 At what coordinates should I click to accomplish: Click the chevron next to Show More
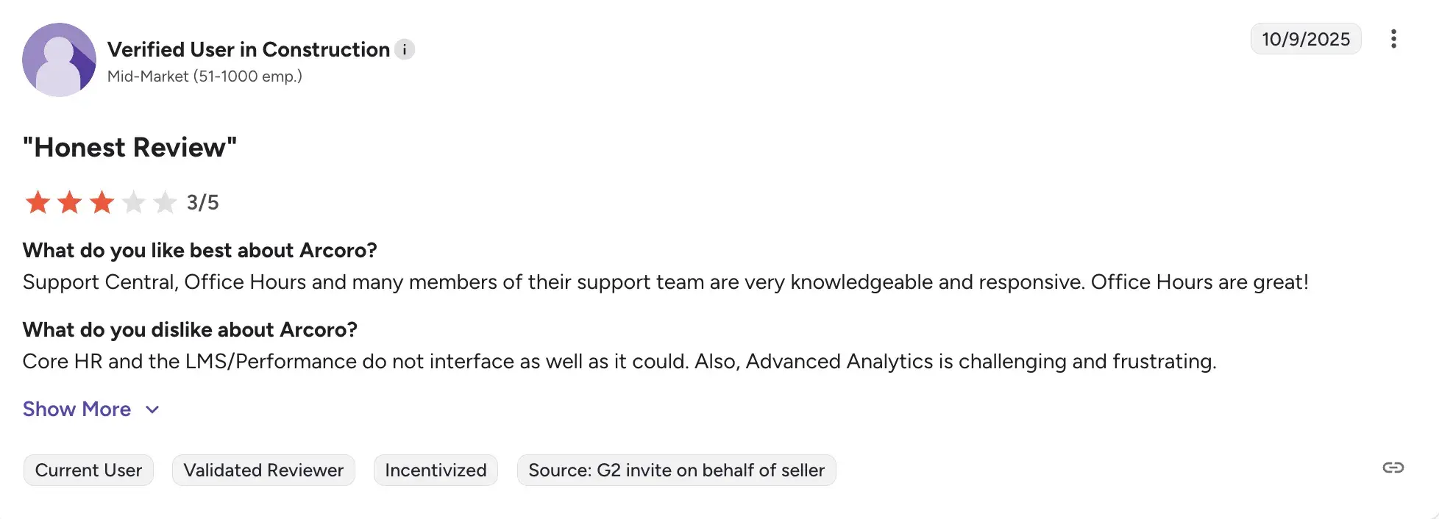[x=152, y=409]
